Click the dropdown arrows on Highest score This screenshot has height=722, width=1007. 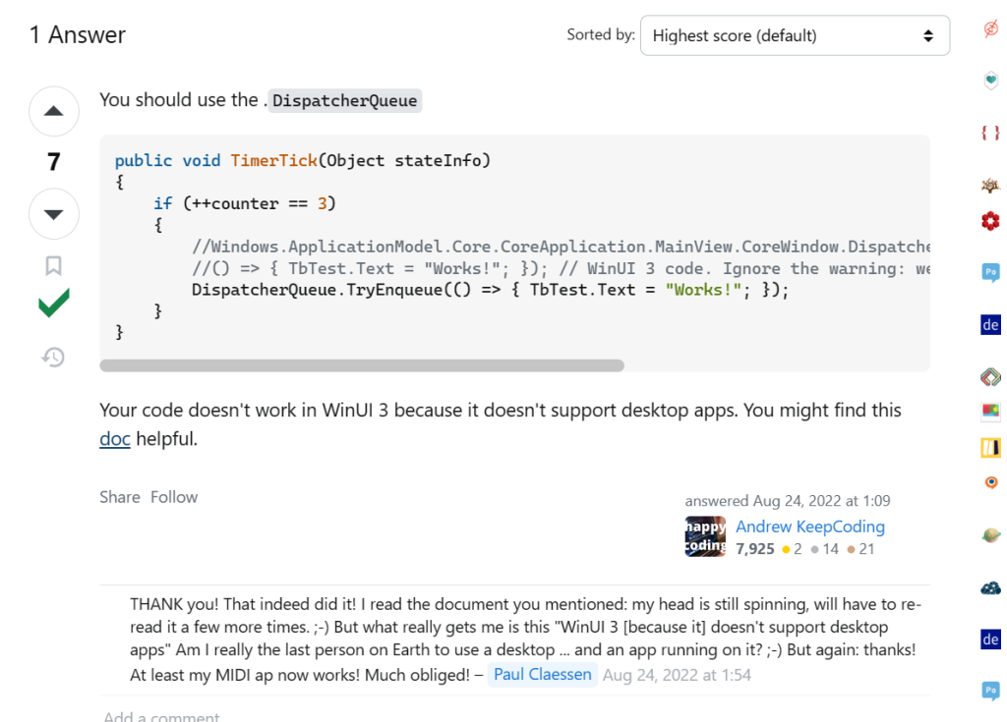928,36
